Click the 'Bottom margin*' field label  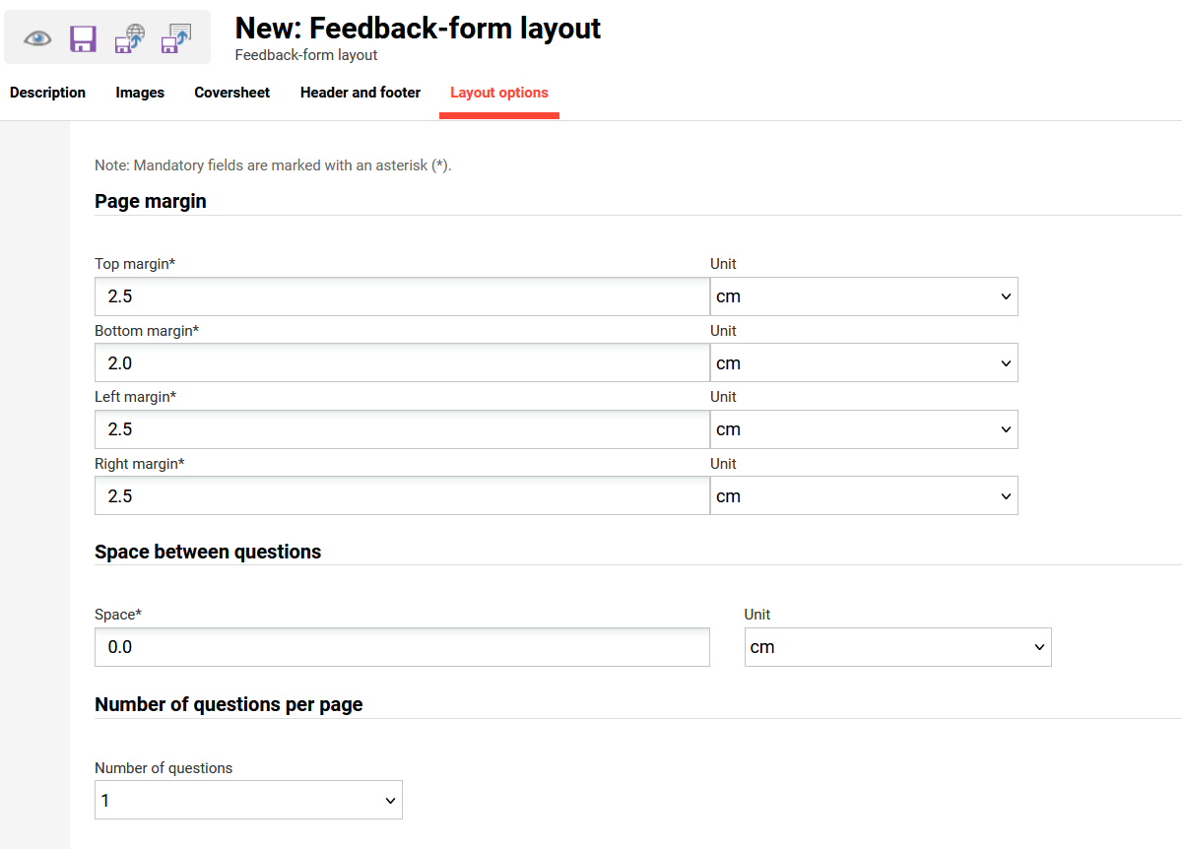coord(147,331)
